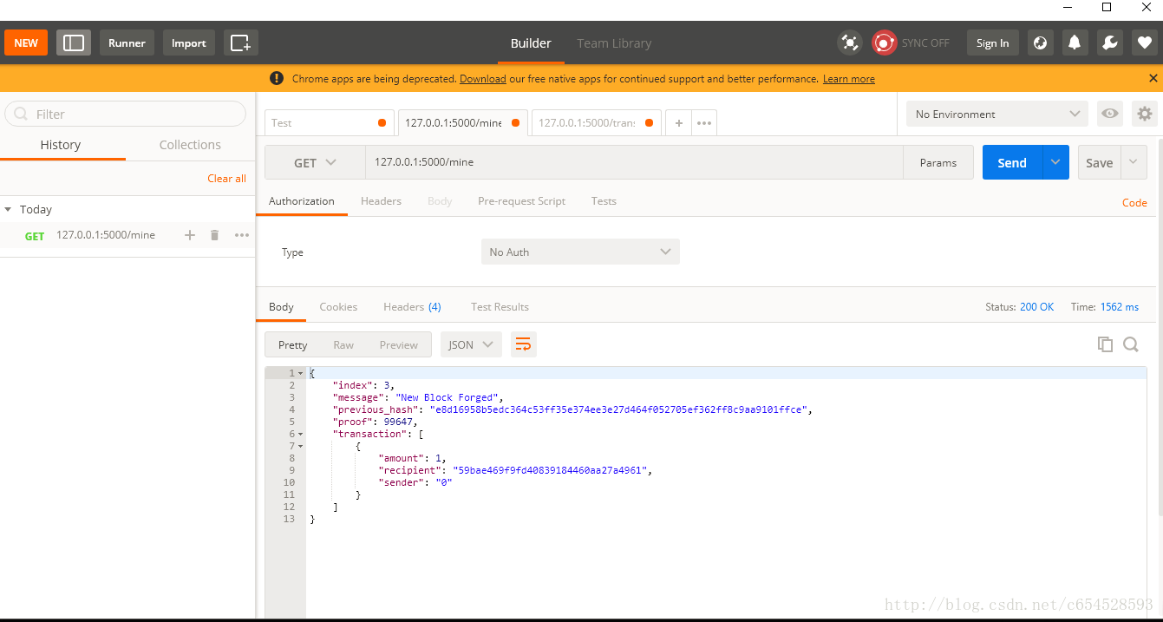Click the orange NEW button
The image size is (1163, 622).
tap(26, 43)
